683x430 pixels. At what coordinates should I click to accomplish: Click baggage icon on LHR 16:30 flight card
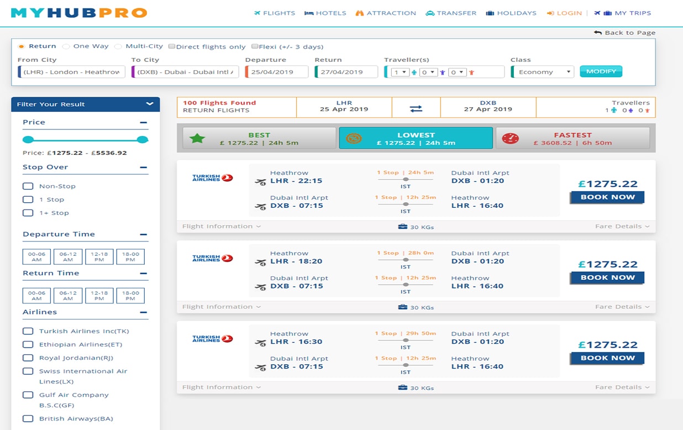[x=402, y=387]
